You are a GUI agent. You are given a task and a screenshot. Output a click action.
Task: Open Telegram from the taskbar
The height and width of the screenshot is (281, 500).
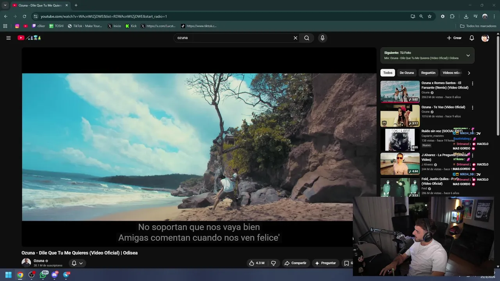click(66, 275)
